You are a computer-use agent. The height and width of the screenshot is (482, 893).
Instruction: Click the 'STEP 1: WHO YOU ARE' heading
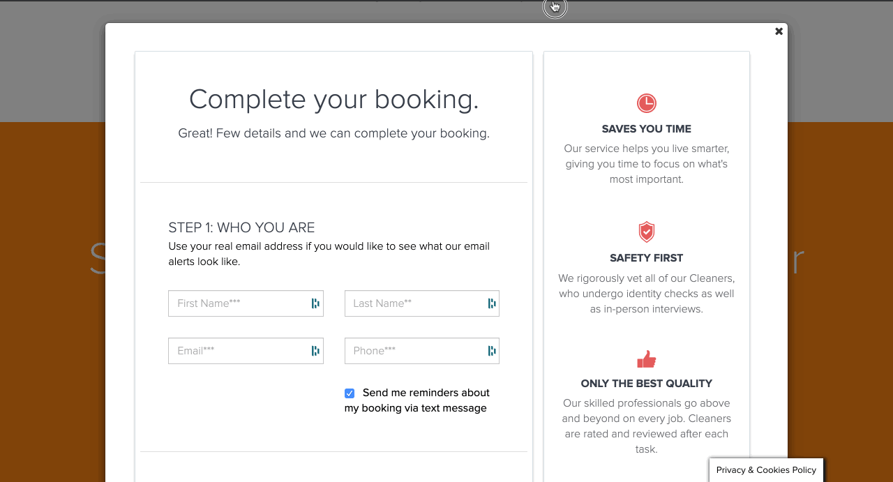241,228
